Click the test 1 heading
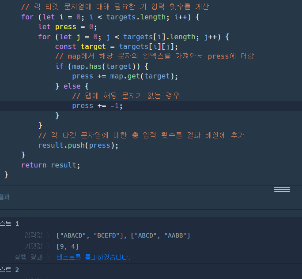Image resolution: width=302 pixels, height=279 pixels. tap(9, 223)
